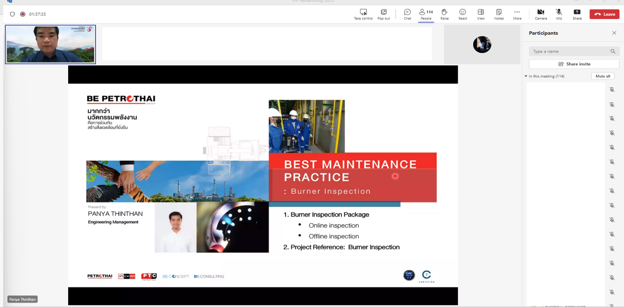624x307 pixels.
Task: Select the participant avatar tile
Action: point(482,45)
